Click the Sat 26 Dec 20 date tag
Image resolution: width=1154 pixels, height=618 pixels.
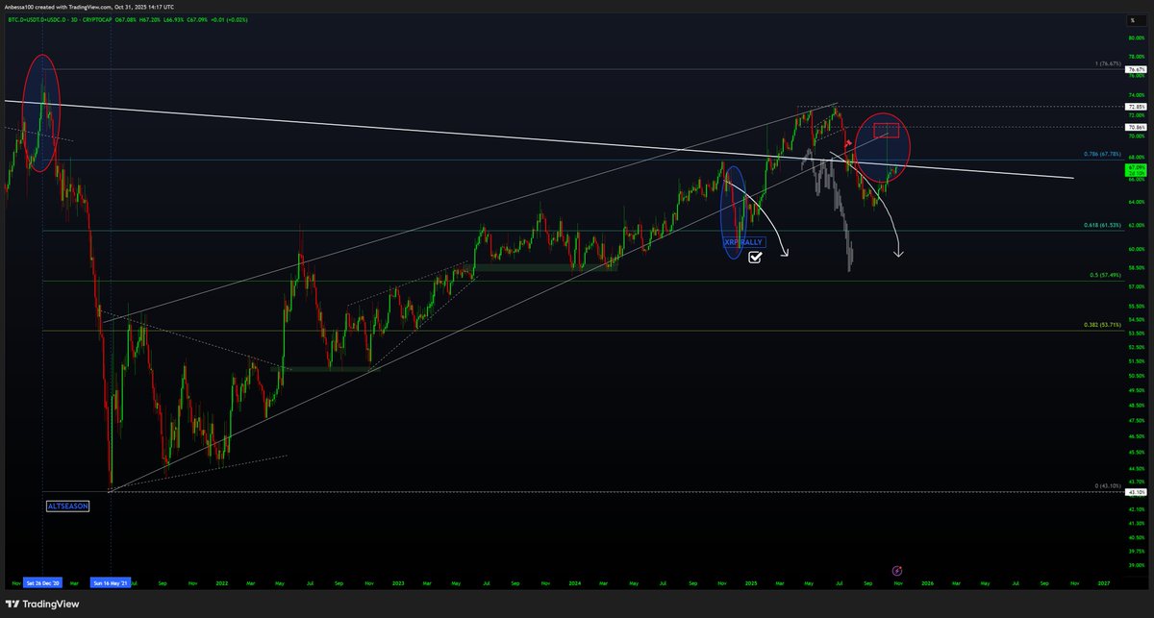pos(41,582)
